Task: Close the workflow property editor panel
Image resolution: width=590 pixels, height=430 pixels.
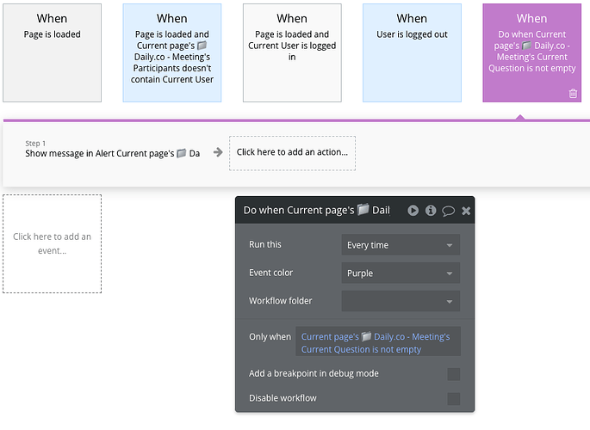Action: coord(466,211)
